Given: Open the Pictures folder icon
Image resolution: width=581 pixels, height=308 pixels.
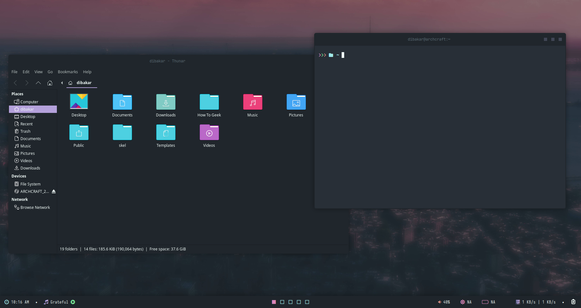Looking at the screenshot, I should pos(296,102).
